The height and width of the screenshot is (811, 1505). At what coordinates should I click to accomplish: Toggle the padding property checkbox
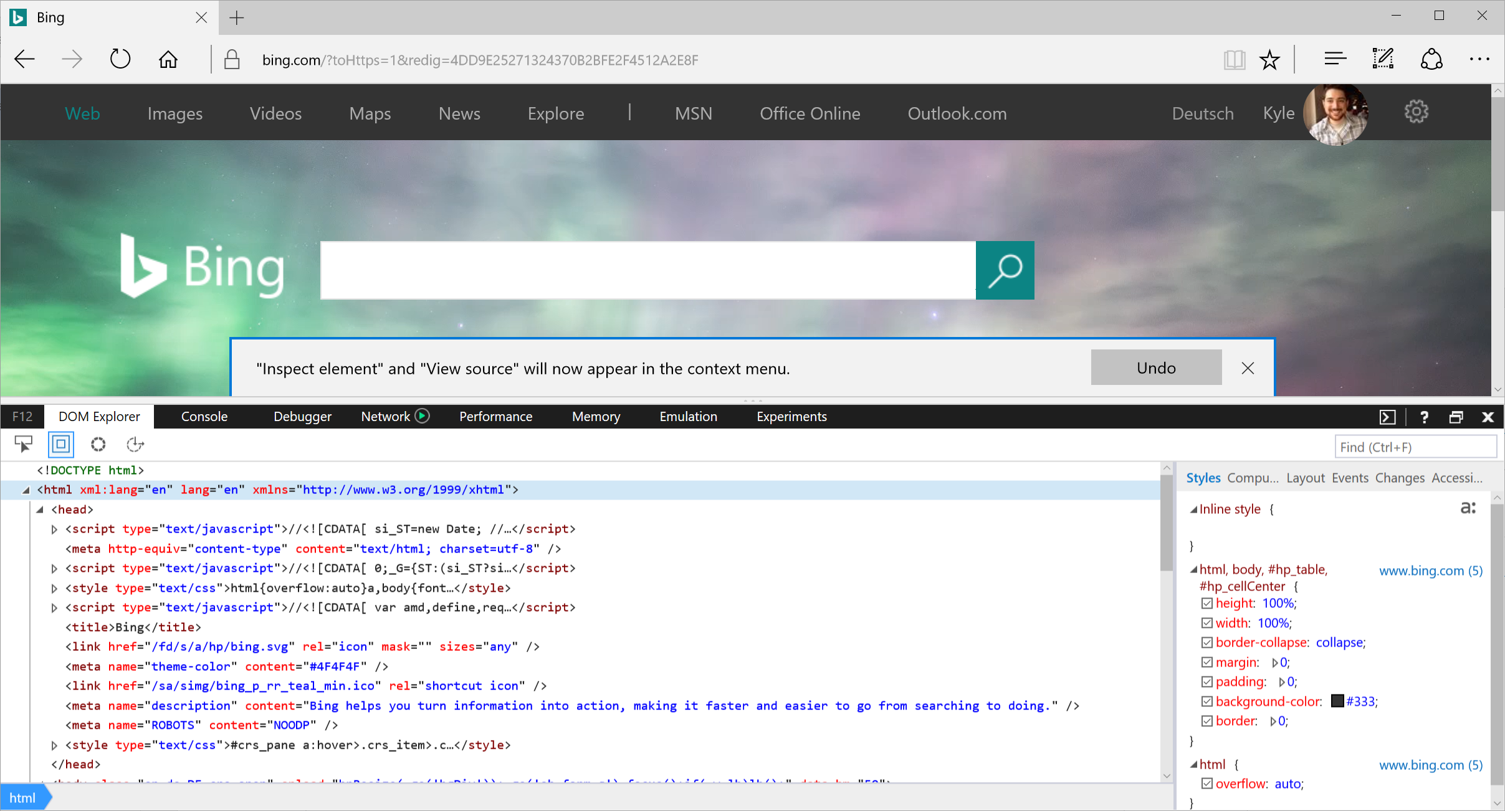click(1207, 681)
